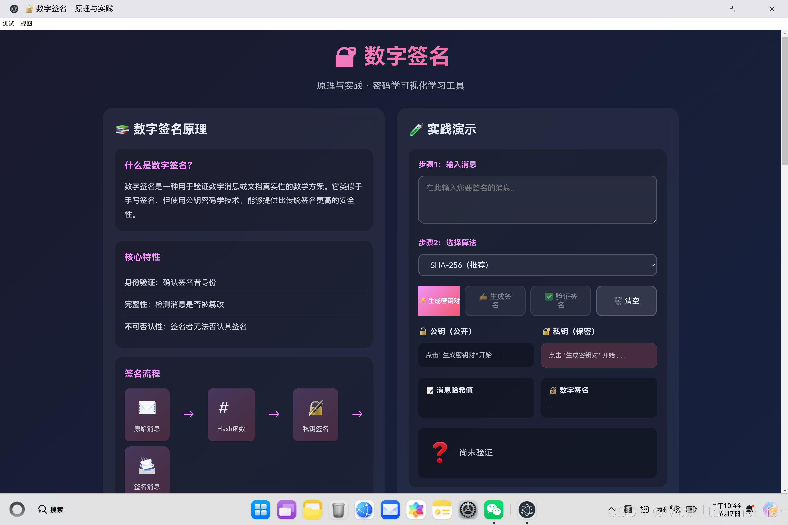Open the file manager folder in dock
Viewport: 788px width, 525px height.
tap(312, 510)
